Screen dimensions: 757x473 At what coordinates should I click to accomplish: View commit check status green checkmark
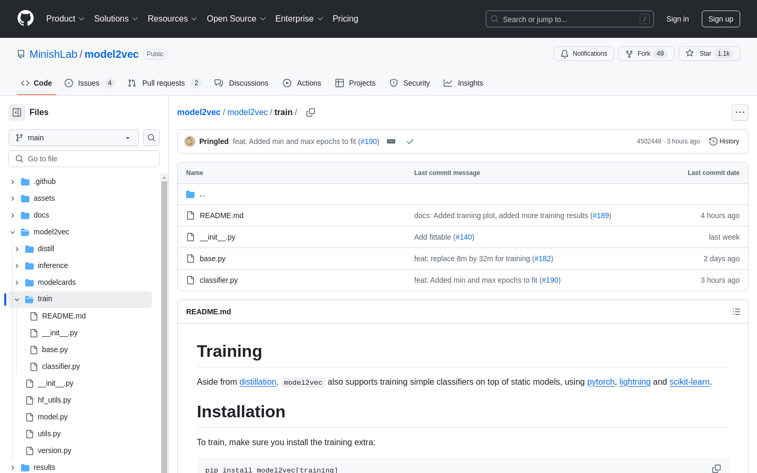pos(410,141)
